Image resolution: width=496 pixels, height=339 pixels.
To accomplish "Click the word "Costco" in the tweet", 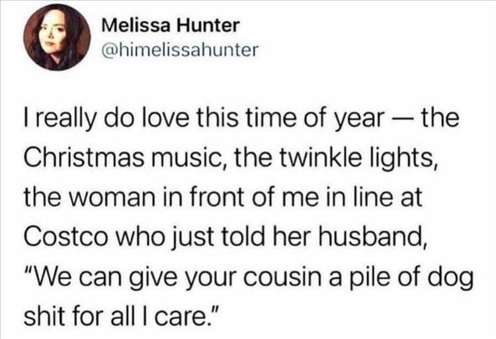I will pos(59,235).
